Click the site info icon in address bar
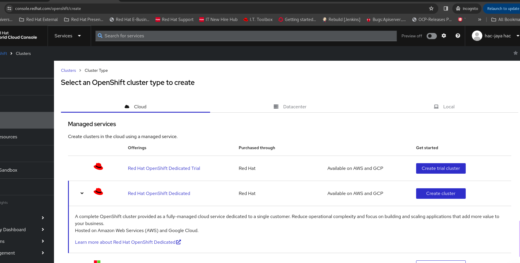Screen dimensions: 520x263 point(9,8)
